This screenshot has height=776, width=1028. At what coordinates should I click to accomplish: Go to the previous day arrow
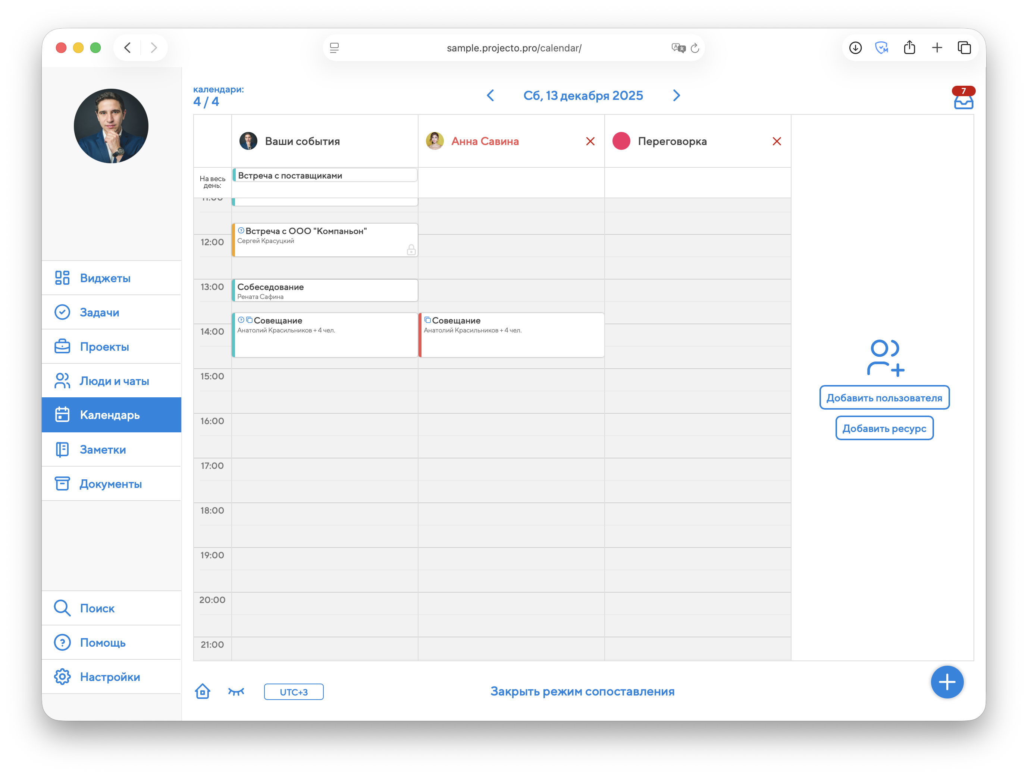coord(490,96)
